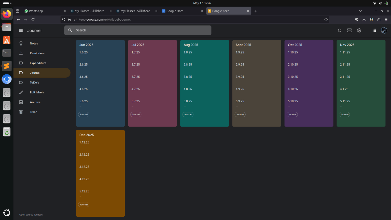This screenshot has height=220, width=391.
Task: Open the Google apps grid icon
Action: 374,30
